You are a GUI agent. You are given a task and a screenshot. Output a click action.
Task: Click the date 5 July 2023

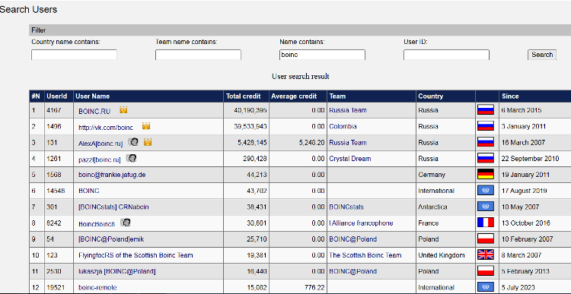point(518,287)
